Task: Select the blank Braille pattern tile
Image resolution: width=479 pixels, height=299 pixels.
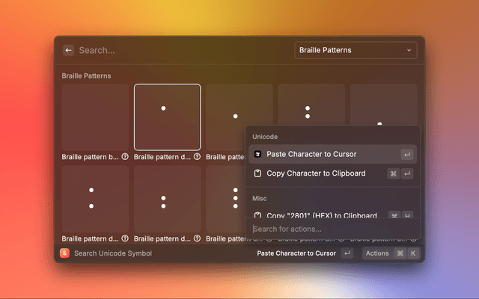Action: (x=95, y=117)
